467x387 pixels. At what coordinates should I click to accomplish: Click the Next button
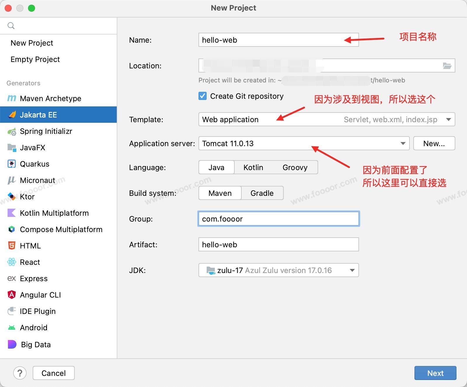coord(435,373)
